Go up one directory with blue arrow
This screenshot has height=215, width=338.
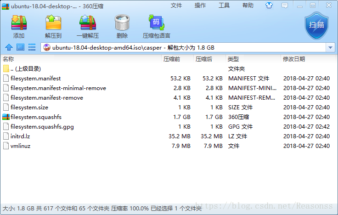pyautogui.click(x=9, y=47)
